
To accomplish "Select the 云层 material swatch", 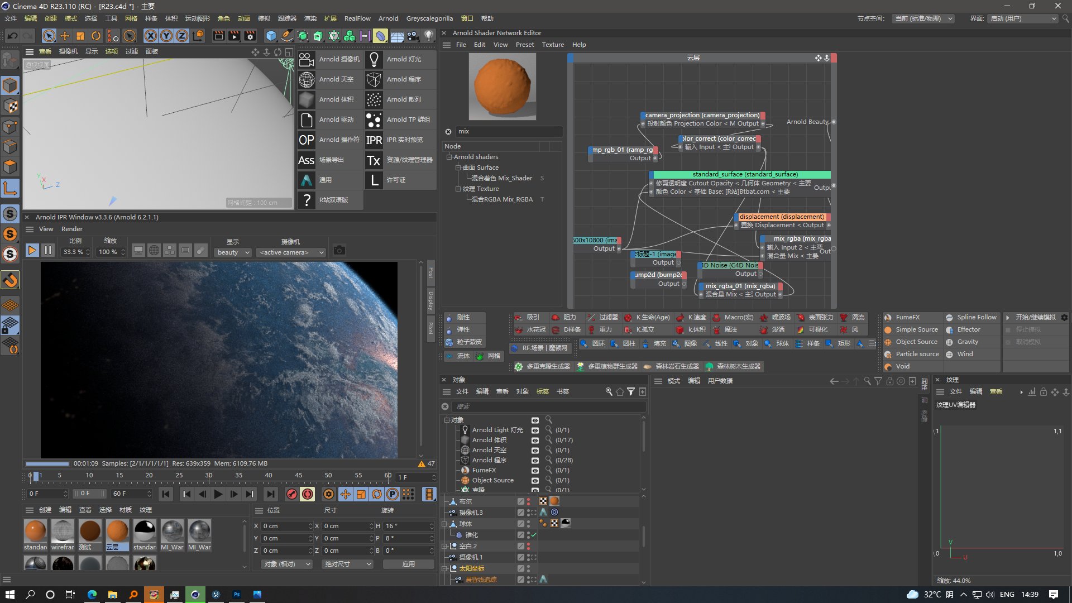I will [x=117, y=535].
